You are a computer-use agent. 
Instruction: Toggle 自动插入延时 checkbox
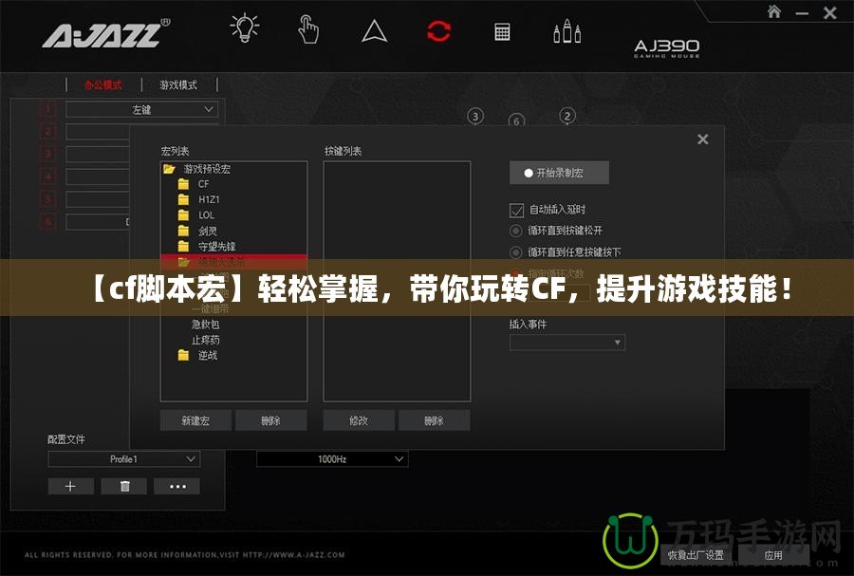pos(516,210)
